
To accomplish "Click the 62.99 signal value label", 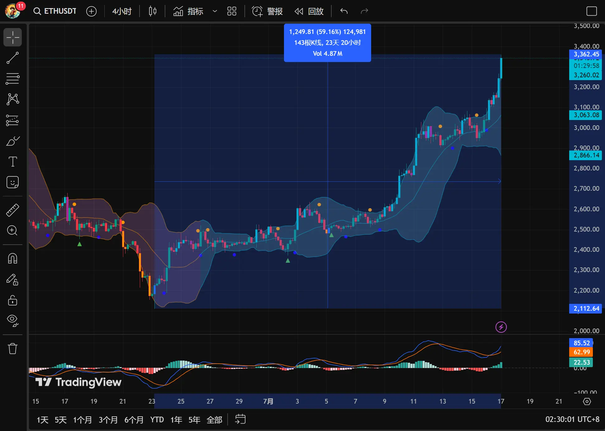I will click(581, 352).
